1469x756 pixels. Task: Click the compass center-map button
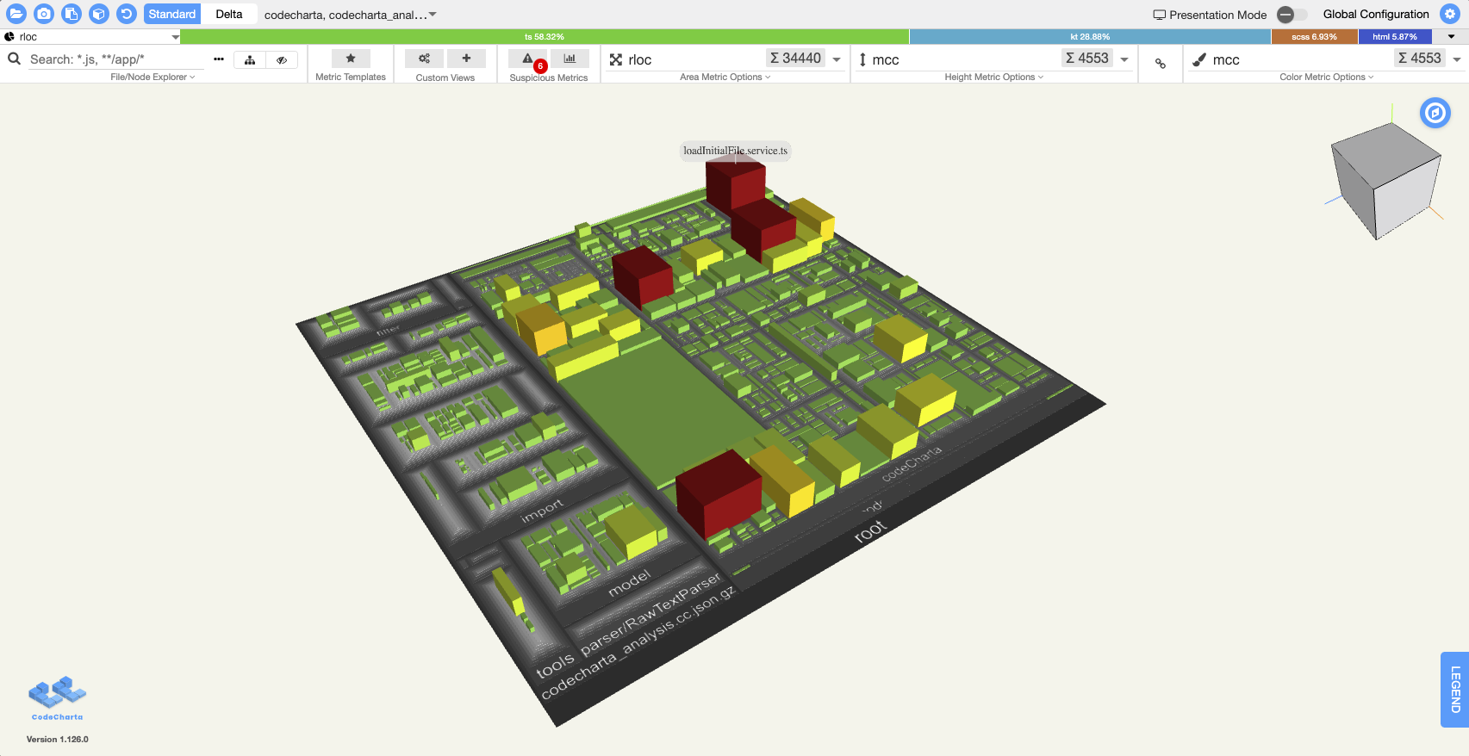pos(1435,113)
